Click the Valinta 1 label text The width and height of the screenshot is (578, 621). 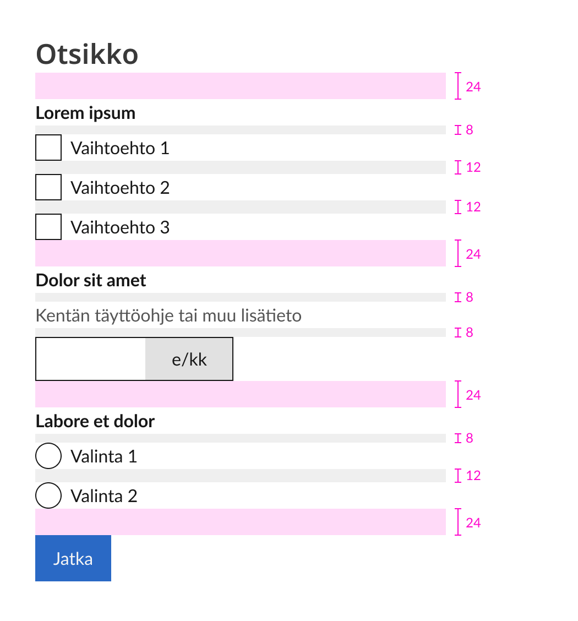pyautogui.click(x=103, y=456)
